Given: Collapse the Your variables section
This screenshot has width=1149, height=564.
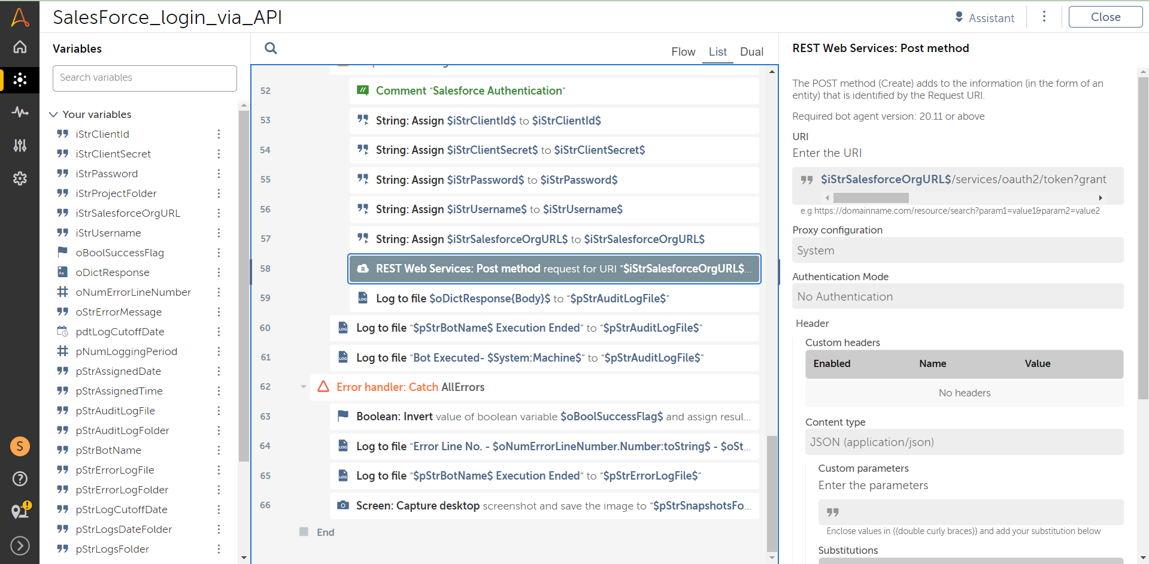Looking at the screenshot, I should pyautogui.click(x=54, y=114).
